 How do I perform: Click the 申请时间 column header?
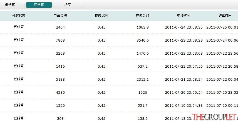[184, 16]
